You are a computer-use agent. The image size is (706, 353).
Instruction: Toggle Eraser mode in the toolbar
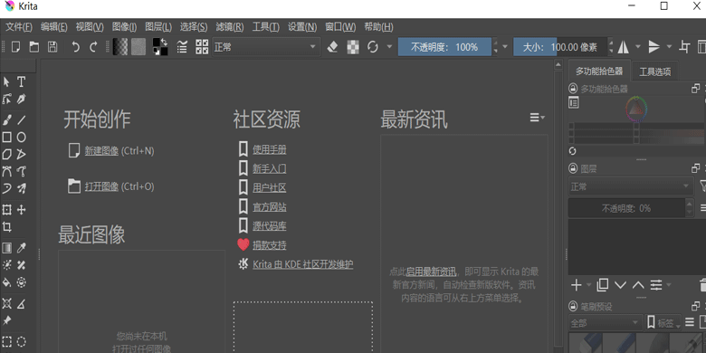(x=332, y=47)
